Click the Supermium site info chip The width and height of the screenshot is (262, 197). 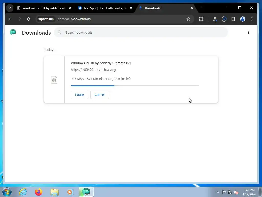46,19
